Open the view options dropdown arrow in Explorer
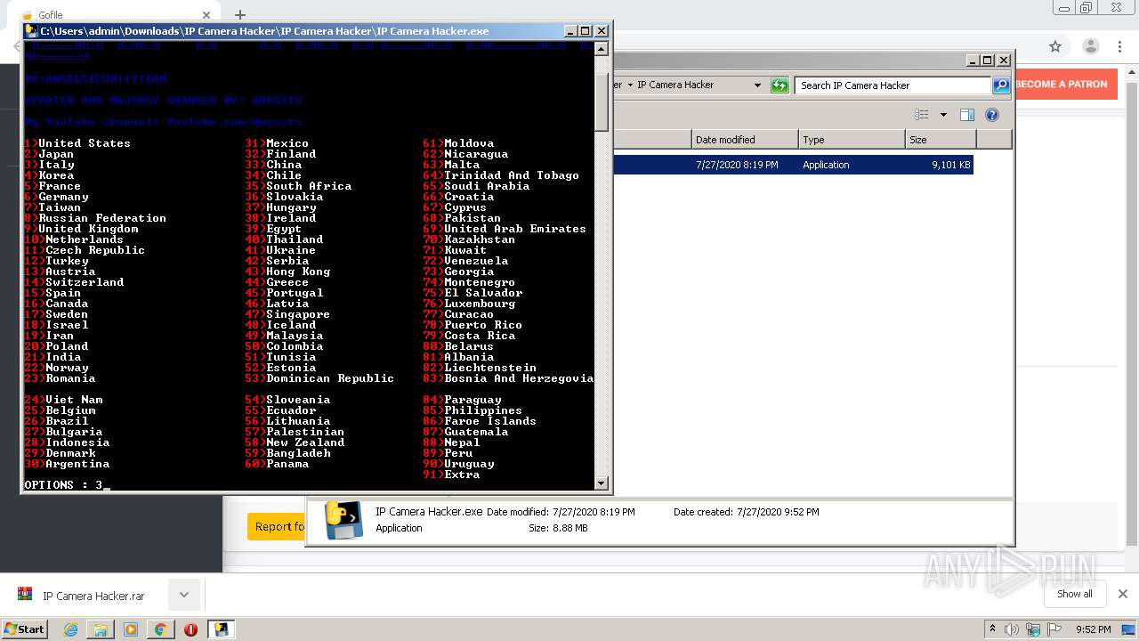This screenshot has height=641, width=1139. [943, 115]
